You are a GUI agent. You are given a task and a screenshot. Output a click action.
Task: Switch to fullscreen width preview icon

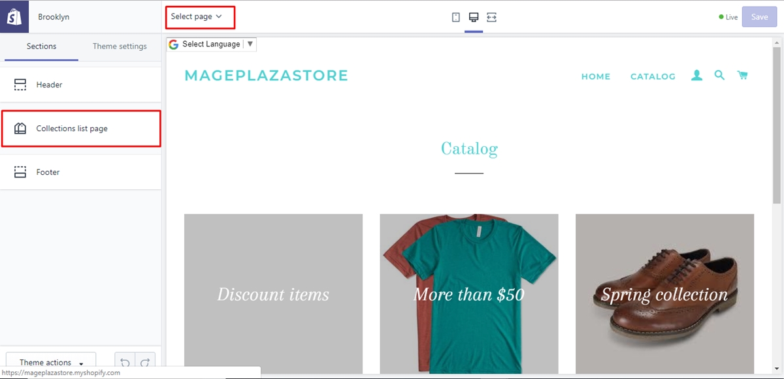pyautogui.click(x=492, y=18)
